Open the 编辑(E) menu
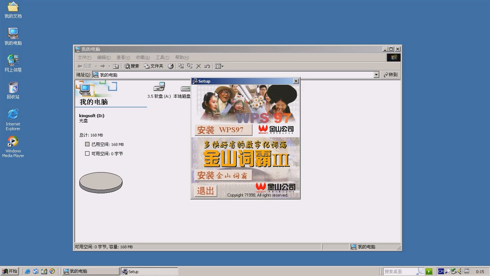This screenshot has width=490, height=276. click(104, 57)
